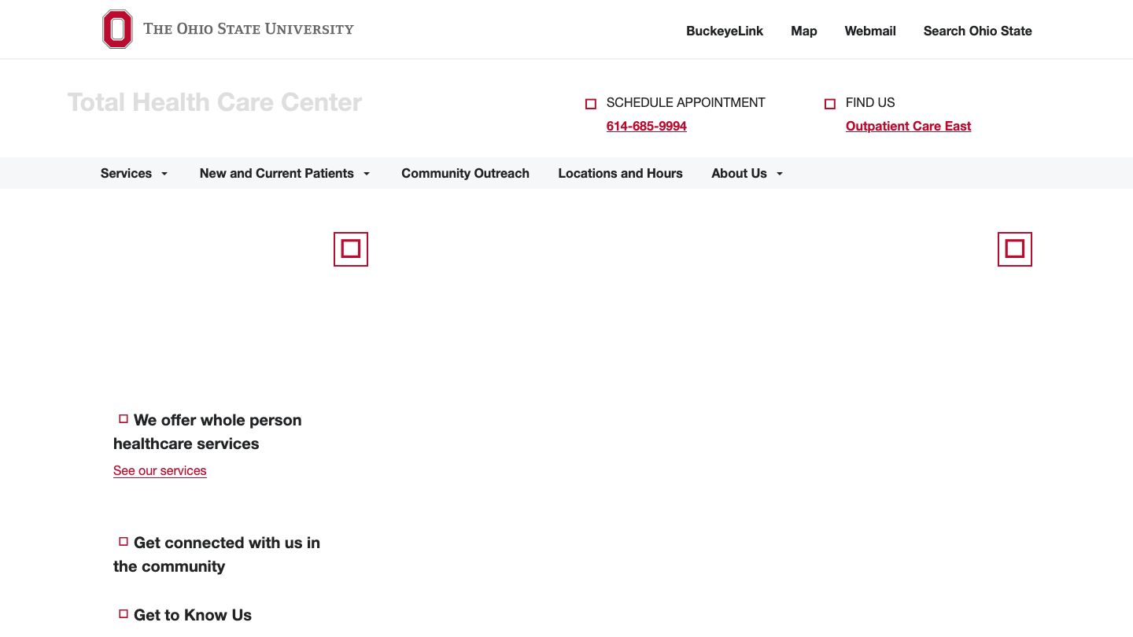Click the left large square banner icon
Screen dimensions: 1133x637
click(x=351, y=249)
